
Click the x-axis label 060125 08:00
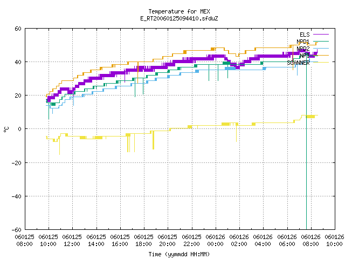click(25, 241)
